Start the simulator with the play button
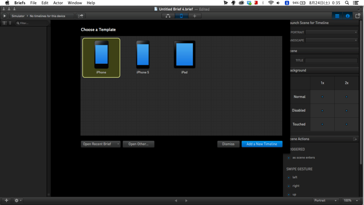The width and height of the screenshot is (364, 205). click(x=5, y=16)
